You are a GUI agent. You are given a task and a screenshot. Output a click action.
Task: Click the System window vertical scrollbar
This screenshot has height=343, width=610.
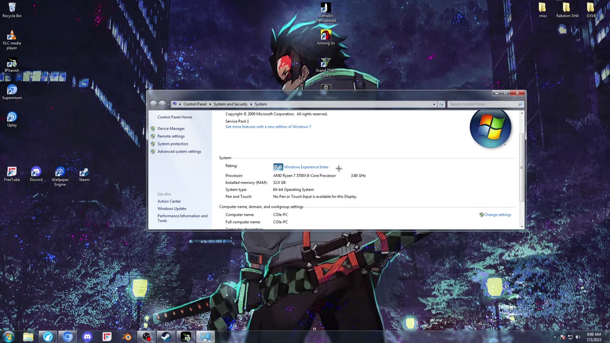pos(522,168)
